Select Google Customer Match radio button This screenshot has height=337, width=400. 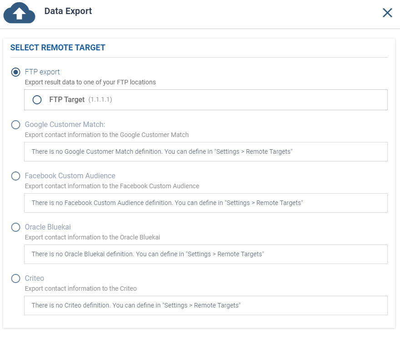(x=16, y=125)
